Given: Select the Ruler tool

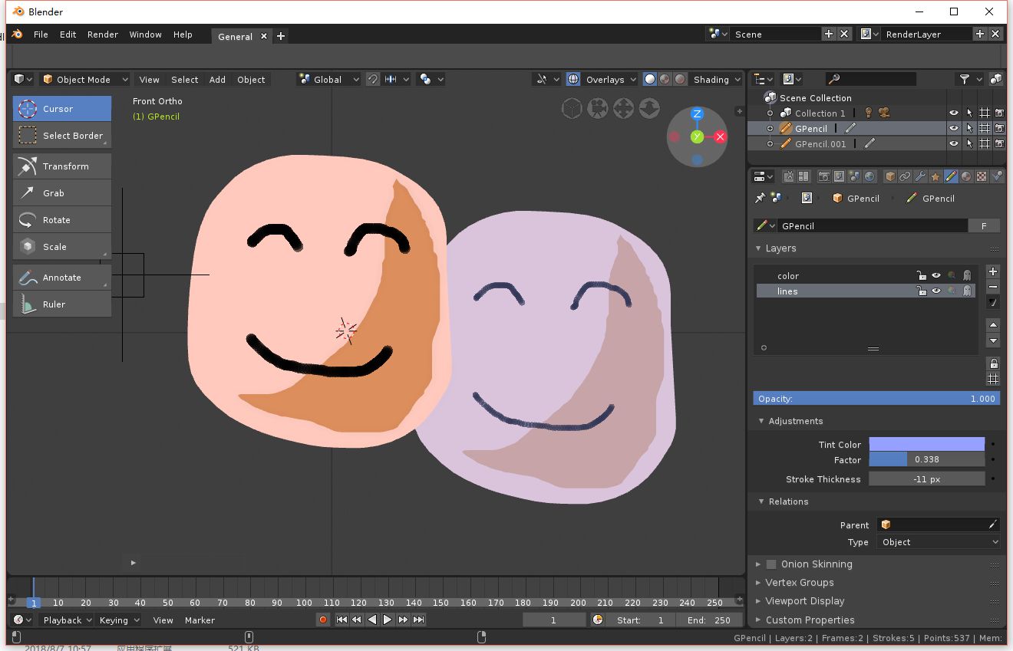Looking at the screenshot, I should (x=62, y=304).
